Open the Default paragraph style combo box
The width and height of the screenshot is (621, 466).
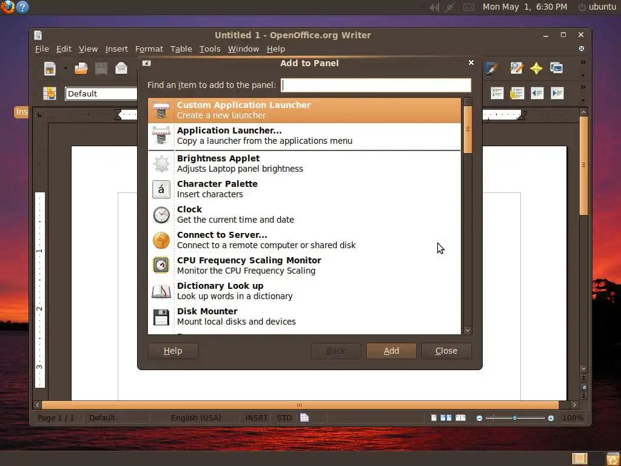pos(101,93)
